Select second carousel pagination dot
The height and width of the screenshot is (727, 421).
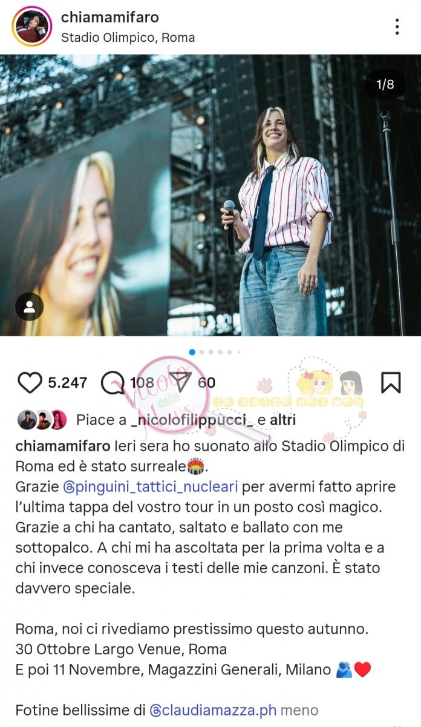(x=201, y=352)
